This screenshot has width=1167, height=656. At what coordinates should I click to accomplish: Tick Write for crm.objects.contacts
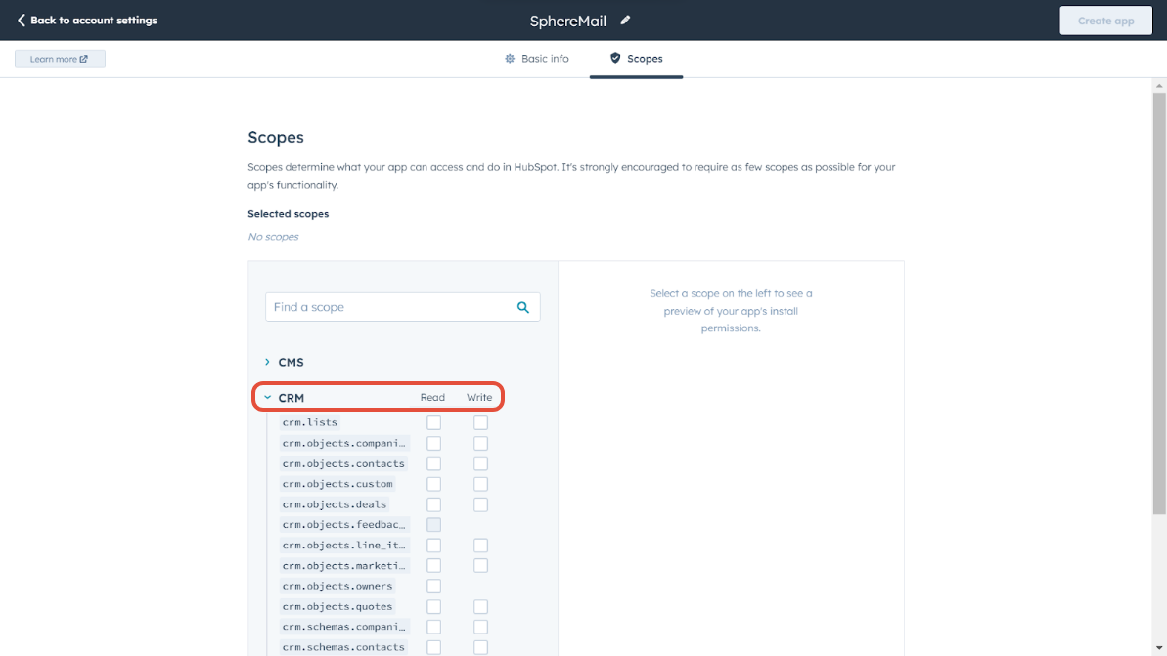point(481,464)
